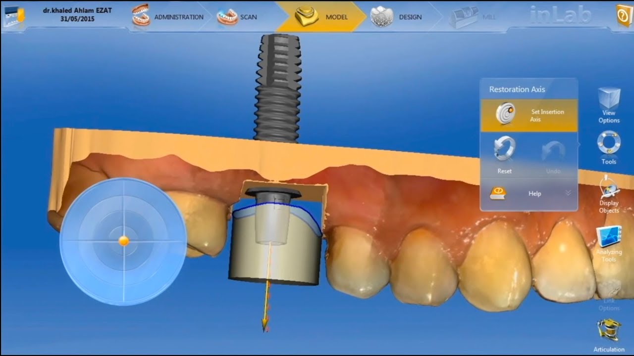634x356 pixels.
Task: Click patient name dr.khaled Ahlam EZAT
Action: point(77,10)
